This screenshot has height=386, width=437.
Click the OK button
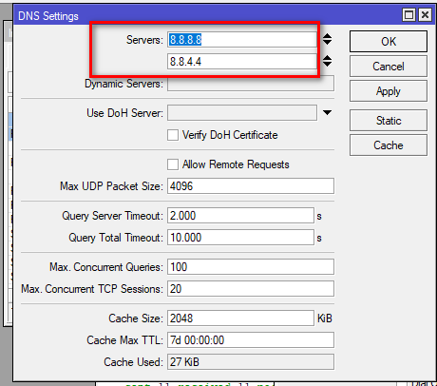pos(389,41)
